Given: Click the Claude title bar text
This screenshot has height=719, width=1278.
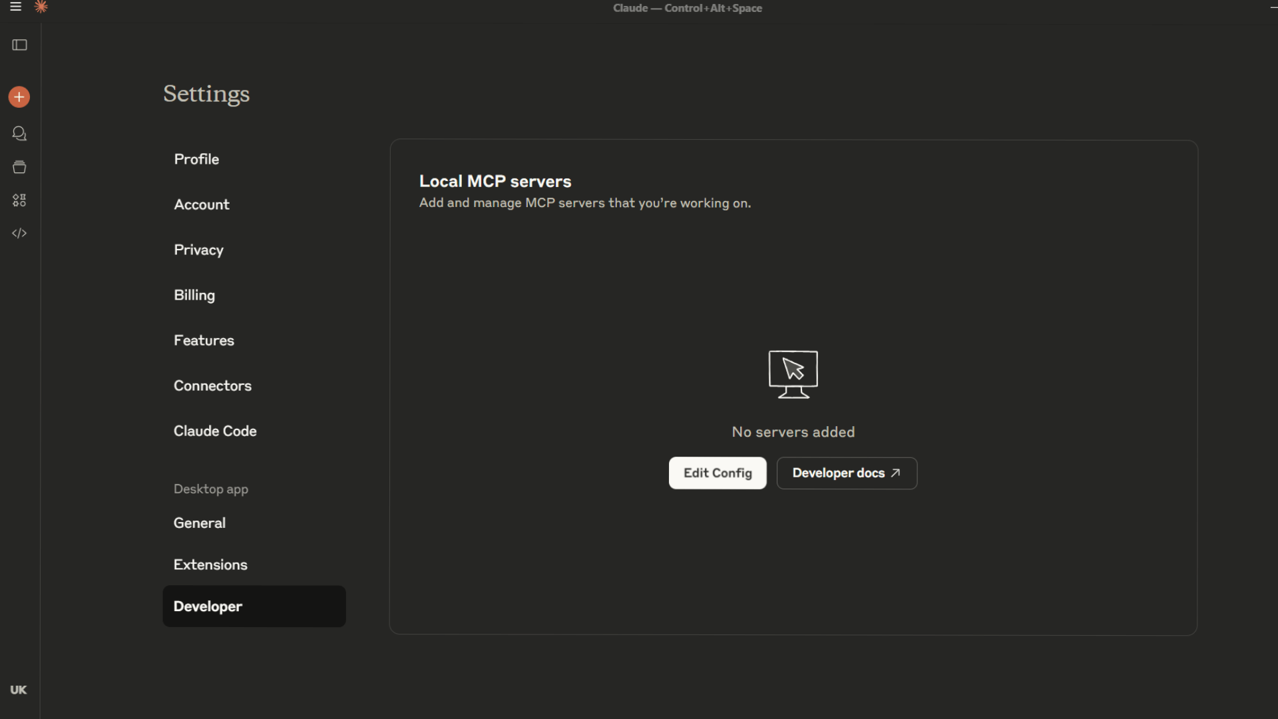Looking at the screenshot, I should click(688, 8).
